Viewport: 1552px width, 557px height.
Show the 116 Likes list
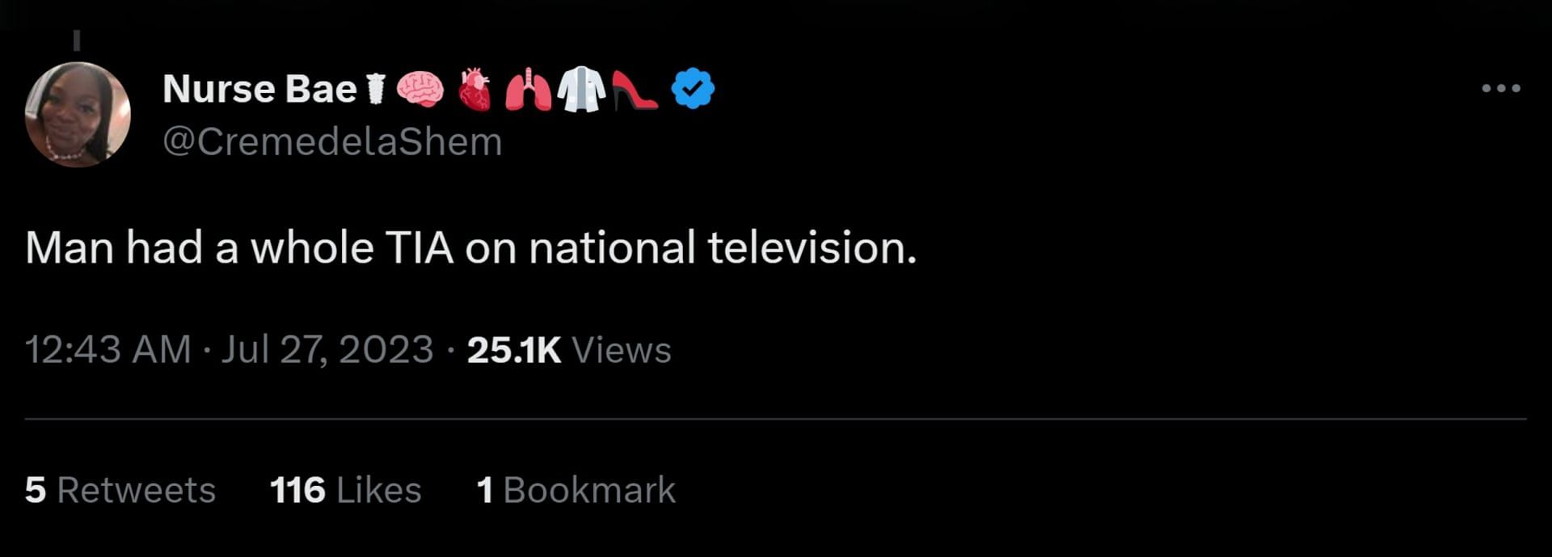(345, 490)
